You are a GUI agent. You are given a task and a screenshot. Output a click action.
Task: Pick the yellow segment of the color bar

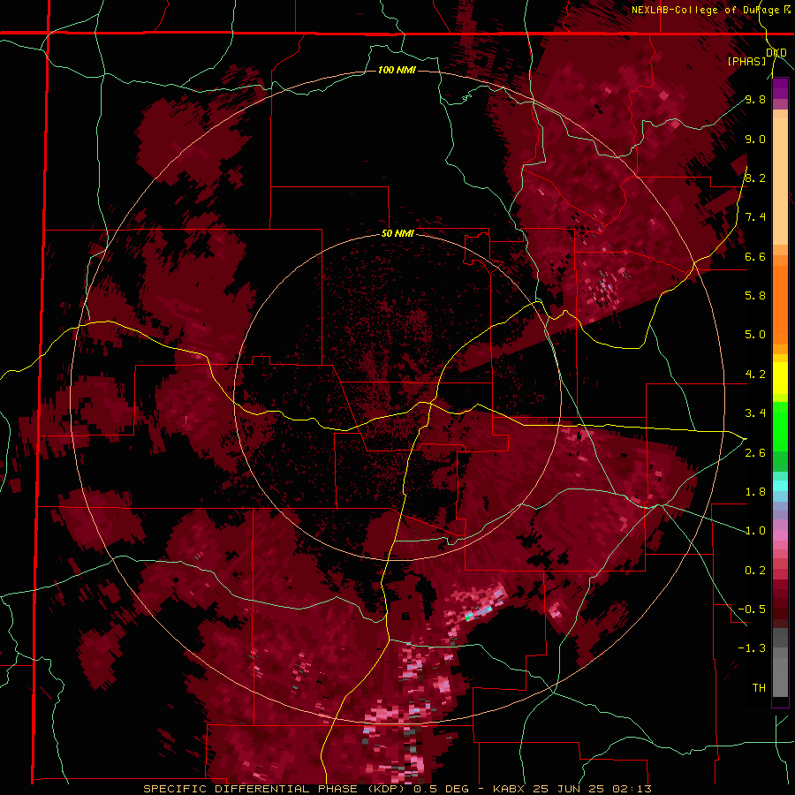780,378
